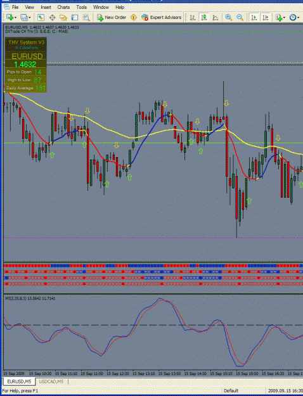
Task: Click the 15 Sep 10:30 time label
Action: point(41,373)
